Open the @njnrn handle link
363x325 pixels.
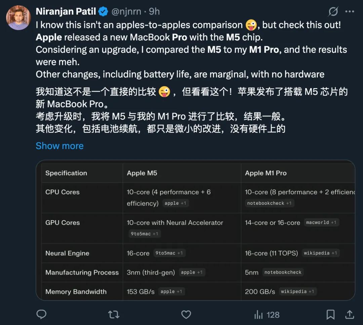tap(126, 11)
